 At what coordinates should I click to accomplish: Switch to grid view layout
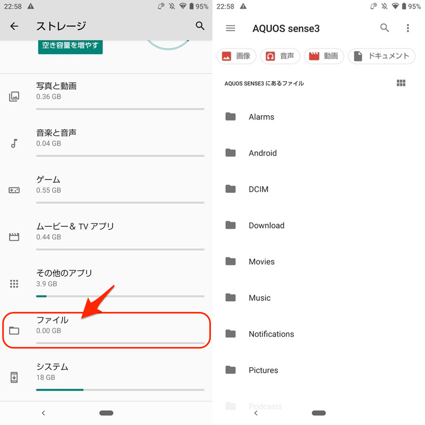click(x=401, y=83)
